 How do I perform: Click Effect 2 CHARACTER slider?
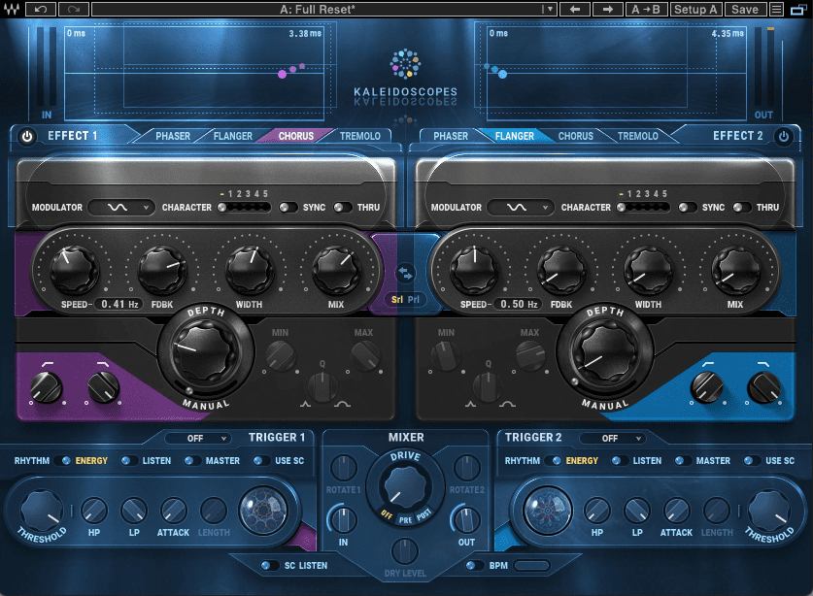click(643, 208)
